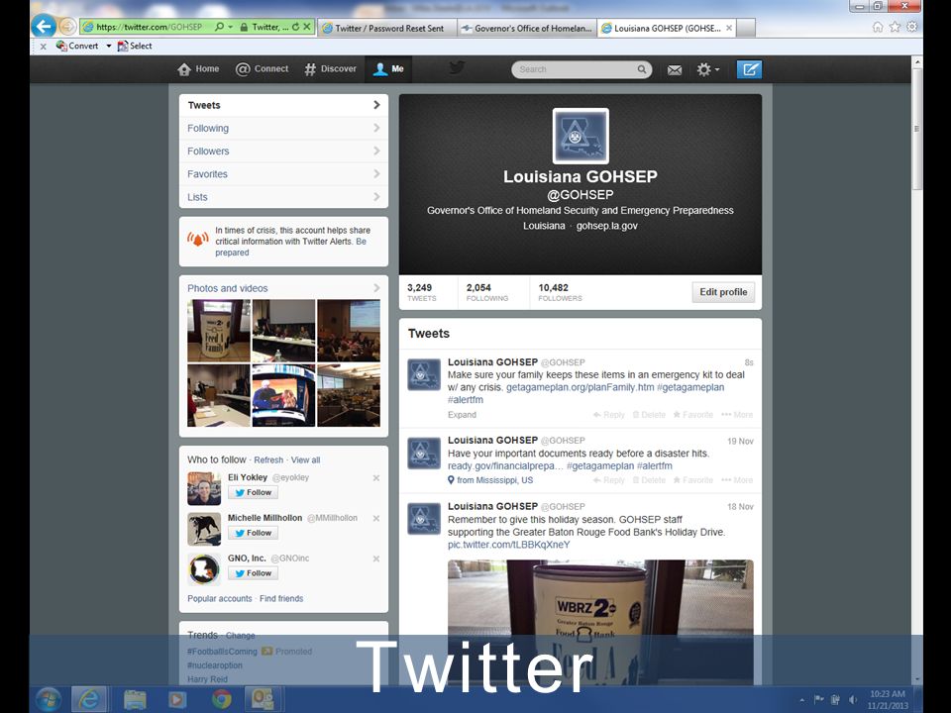The height and width of the screenshot is (713, 951).
Task: Open More options on emergency kit tweet
Action: 737,415
